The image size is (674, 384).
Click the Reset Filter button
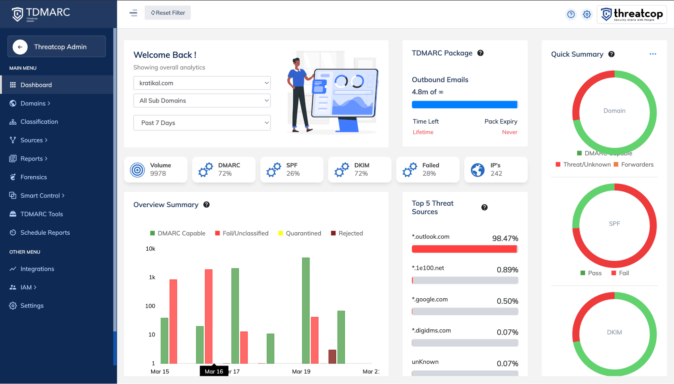[x=168, y=13]
